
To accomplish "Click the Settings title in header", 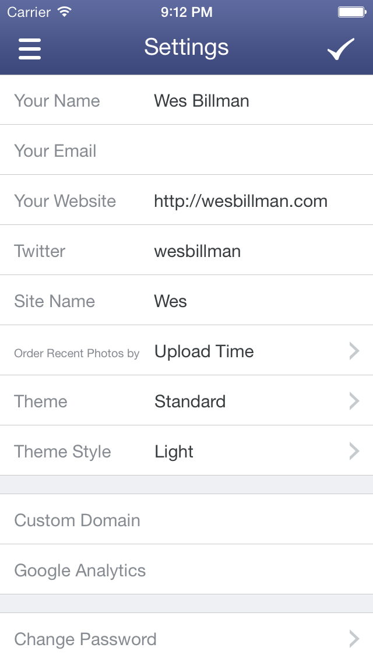I will (x=186, y=47).
